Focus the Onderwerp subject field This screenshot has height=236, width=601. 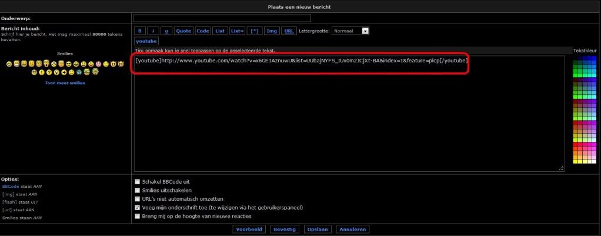pos(222,18)
